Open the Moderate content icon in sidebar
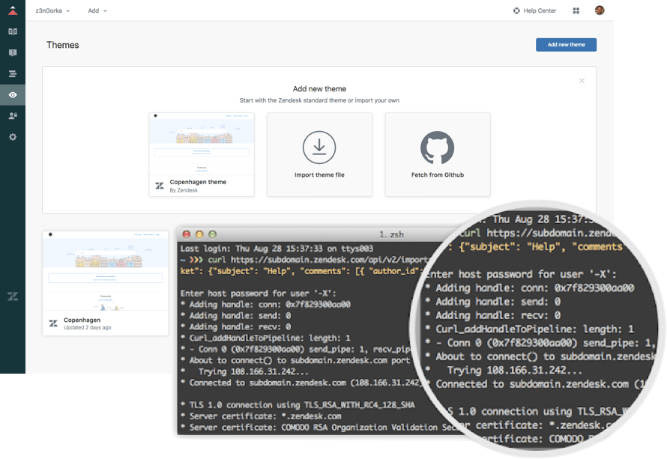The image size is (667, 459). pyautogui.click(x=13, y=52)
